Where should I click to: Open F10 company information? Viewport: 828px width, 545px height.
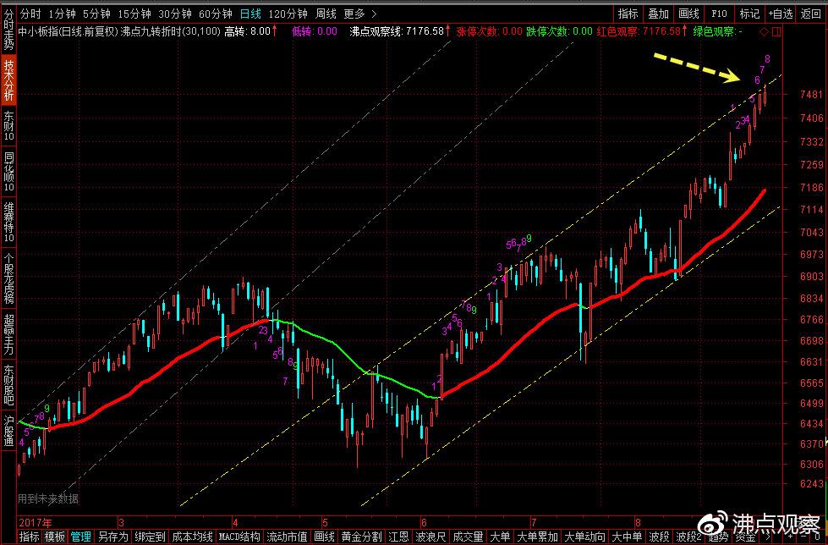[x=719, y=14]
